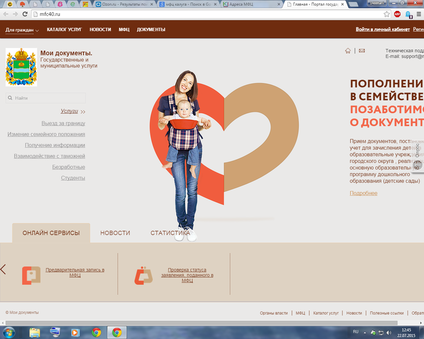424x339 pixels.
Task: Expand the 'Для граждан' dropdown
Action: coord(22,30)
